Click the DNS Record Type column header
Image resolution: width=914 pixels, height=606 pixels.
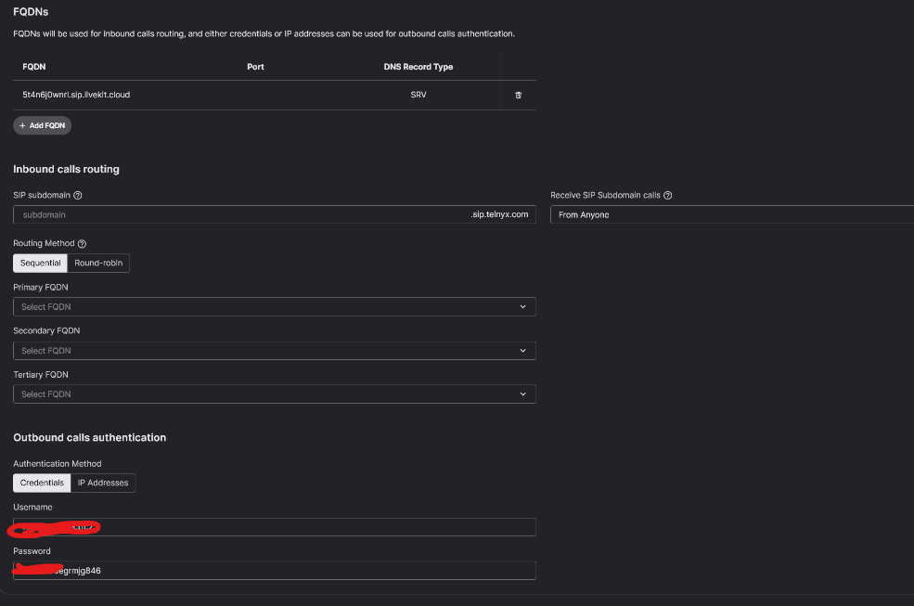point(418,67)
